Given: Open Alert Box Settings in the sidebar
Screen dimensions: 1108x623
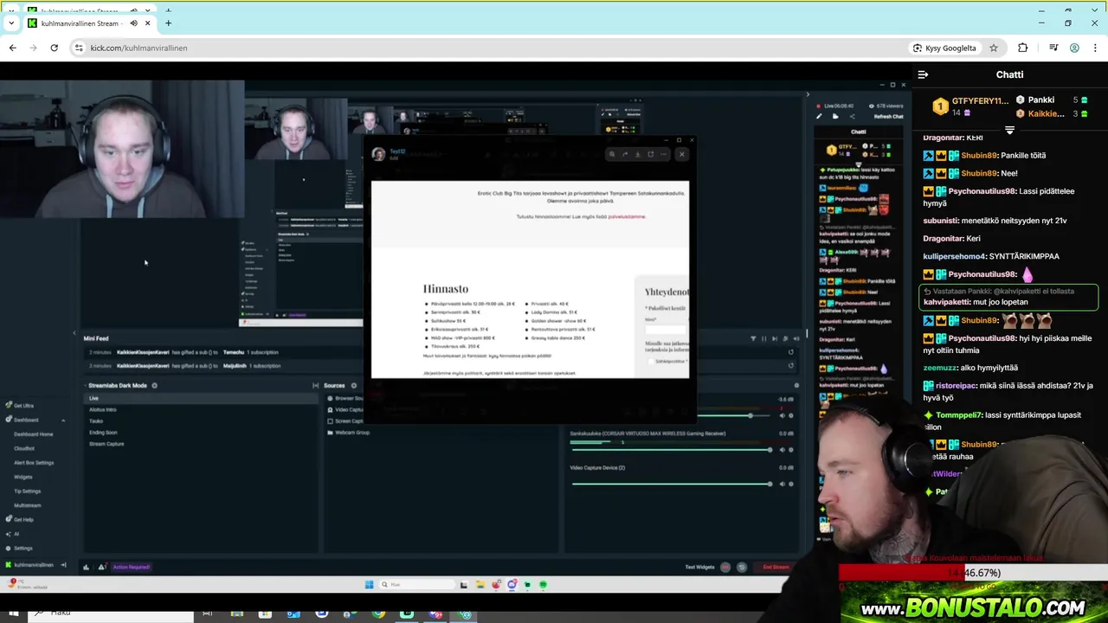Looking at the screenshot, I should pos(34,462).
